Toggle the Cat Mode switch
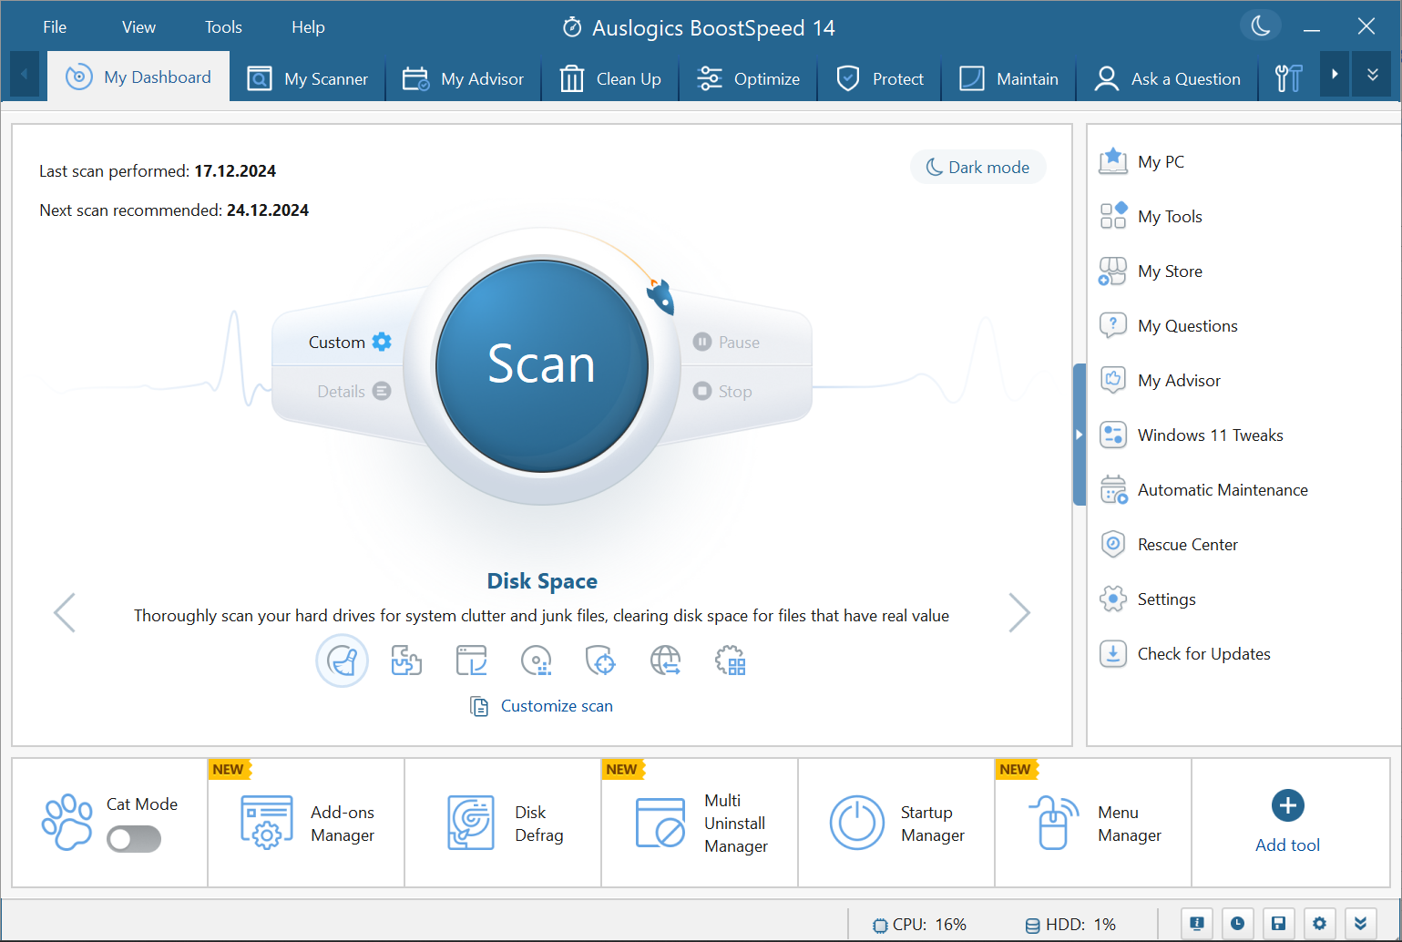The image size is (1402, 942). 134,839
